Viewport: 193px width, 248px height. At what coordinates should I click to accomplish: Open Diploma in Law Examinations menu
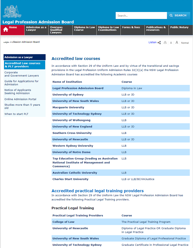tap(108, 30)
